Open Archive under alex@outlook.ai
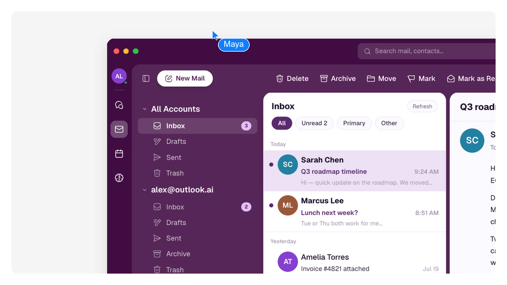The image size is (507, 285). pyautogui.click(x=197, y=254)
